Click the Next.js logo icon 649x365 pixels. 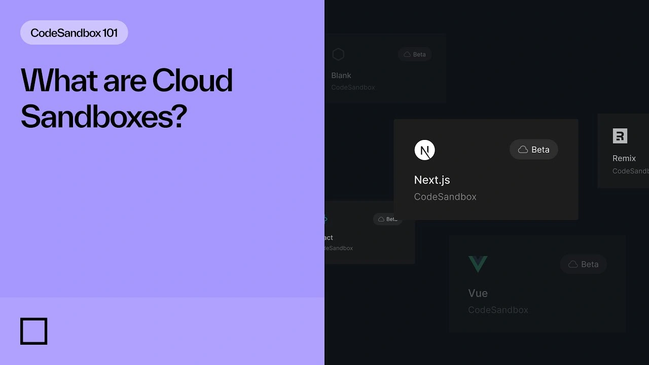coord(424,150)
